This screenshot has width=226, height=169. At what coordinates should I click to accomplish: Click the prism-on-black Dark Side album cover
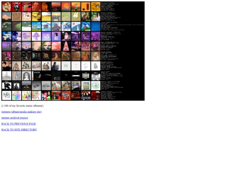(x=46, y=76)
